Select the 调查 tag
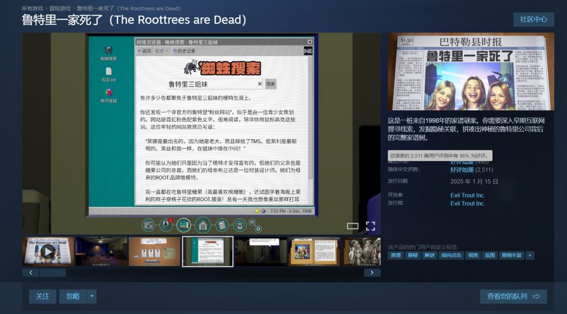Screen dimensions: 567x314 click(473, 255)
